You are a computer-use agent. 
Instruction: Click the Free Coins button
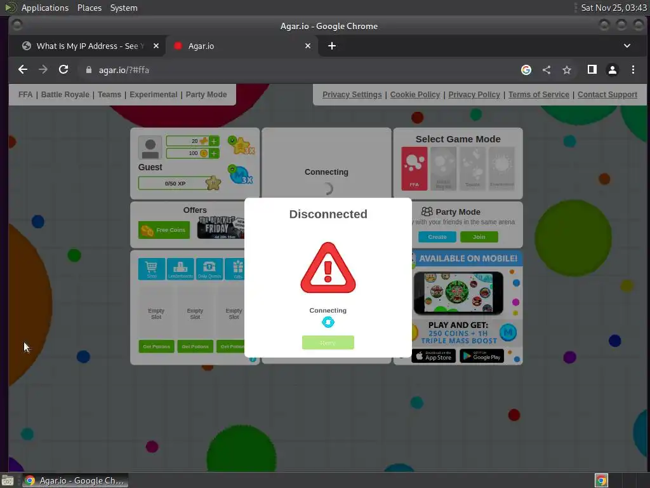tap(164, 230)
